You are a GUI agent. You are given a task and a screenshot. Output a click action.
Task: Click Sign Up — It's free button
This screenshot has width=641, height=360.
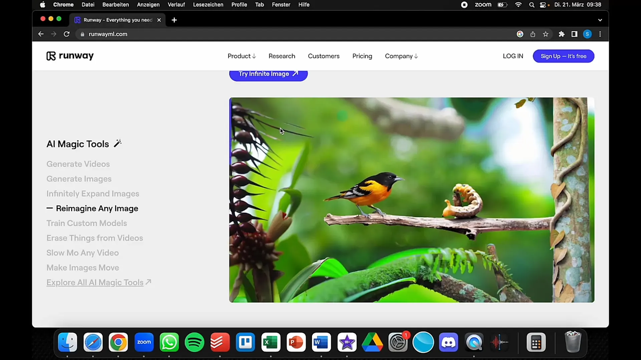pyautogui.click(x=564, y=56)
